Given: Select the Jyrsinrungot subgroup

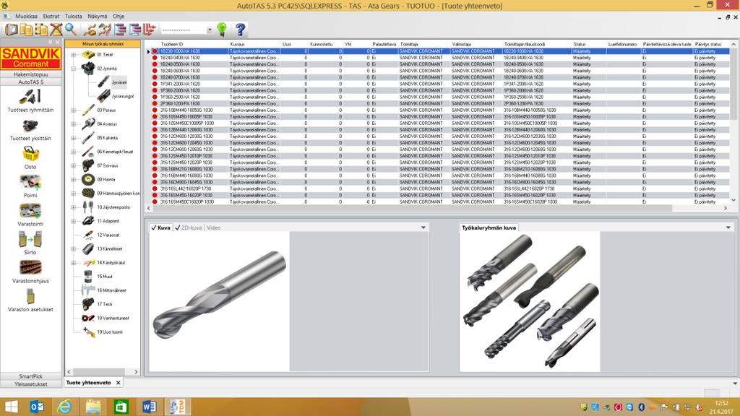Looking at the screenshot, I should (123, 96).
